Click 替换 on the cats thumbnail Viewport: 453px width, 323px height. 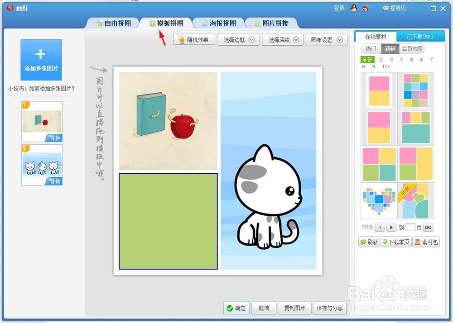coord(54,181)
